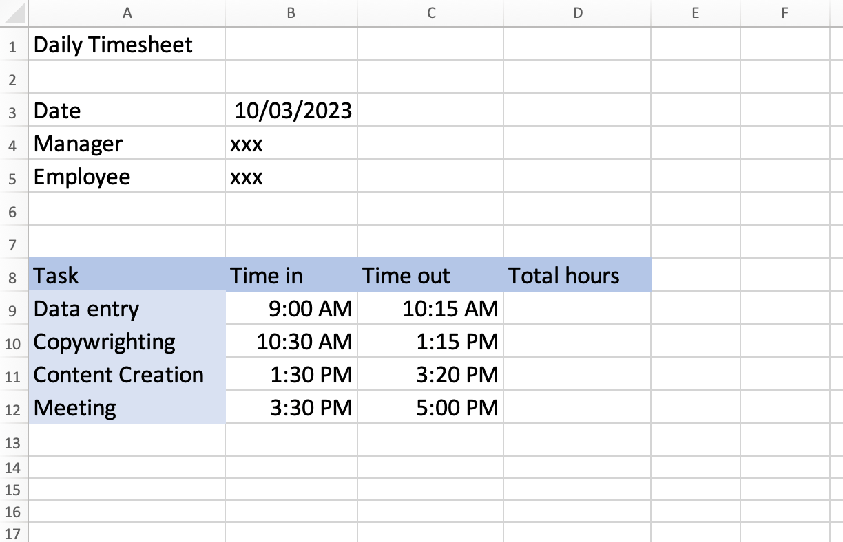The width and height of the screenshot is (843, 542).
Task: Select column B header
Action: [x=291, y=12]
